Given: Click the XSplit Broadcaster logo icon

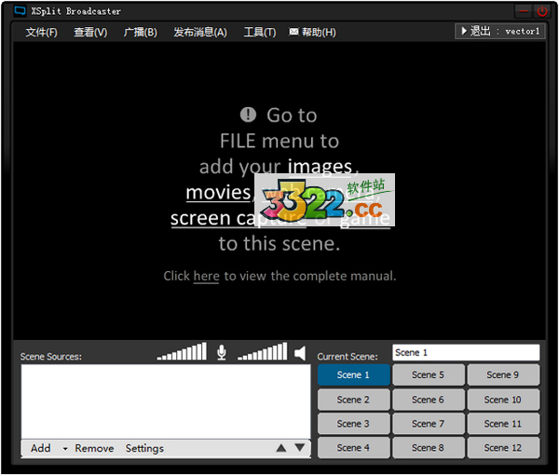Looking at the screenshot, I should (x=20, y=11).
